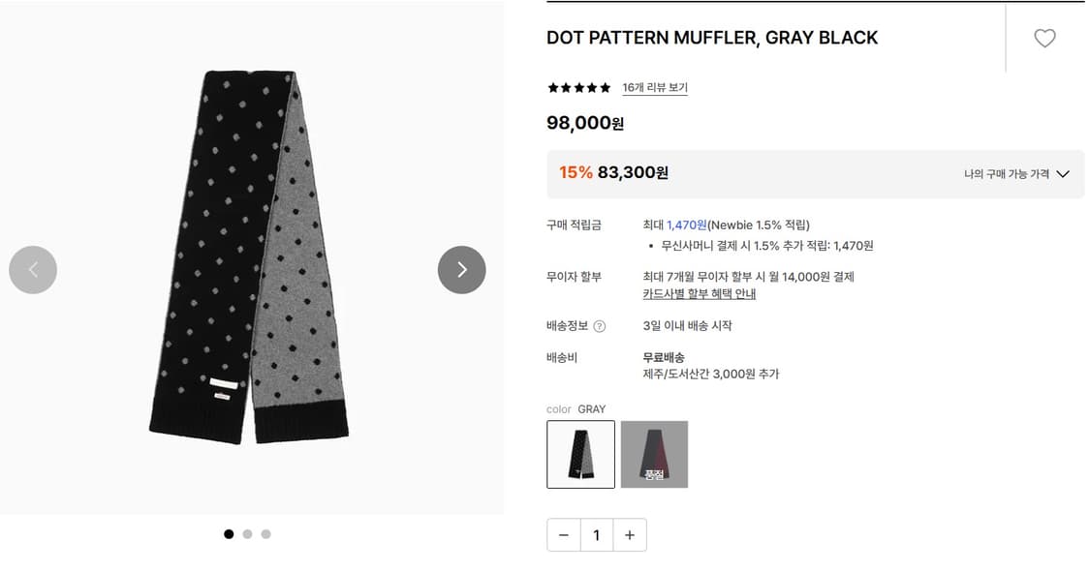Add the muffler to your wishlist
The image size is (1090, 571).
(x=1044, y=39)
